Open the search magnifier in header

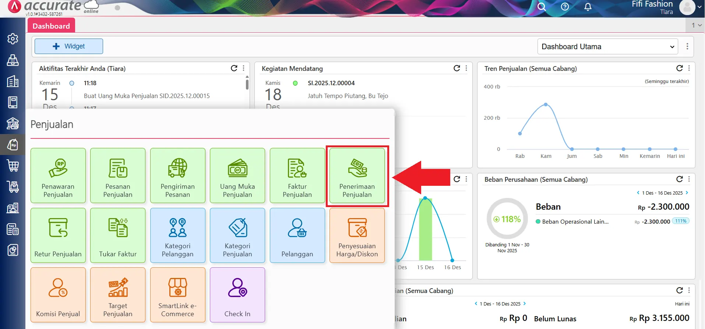(542, 7)
